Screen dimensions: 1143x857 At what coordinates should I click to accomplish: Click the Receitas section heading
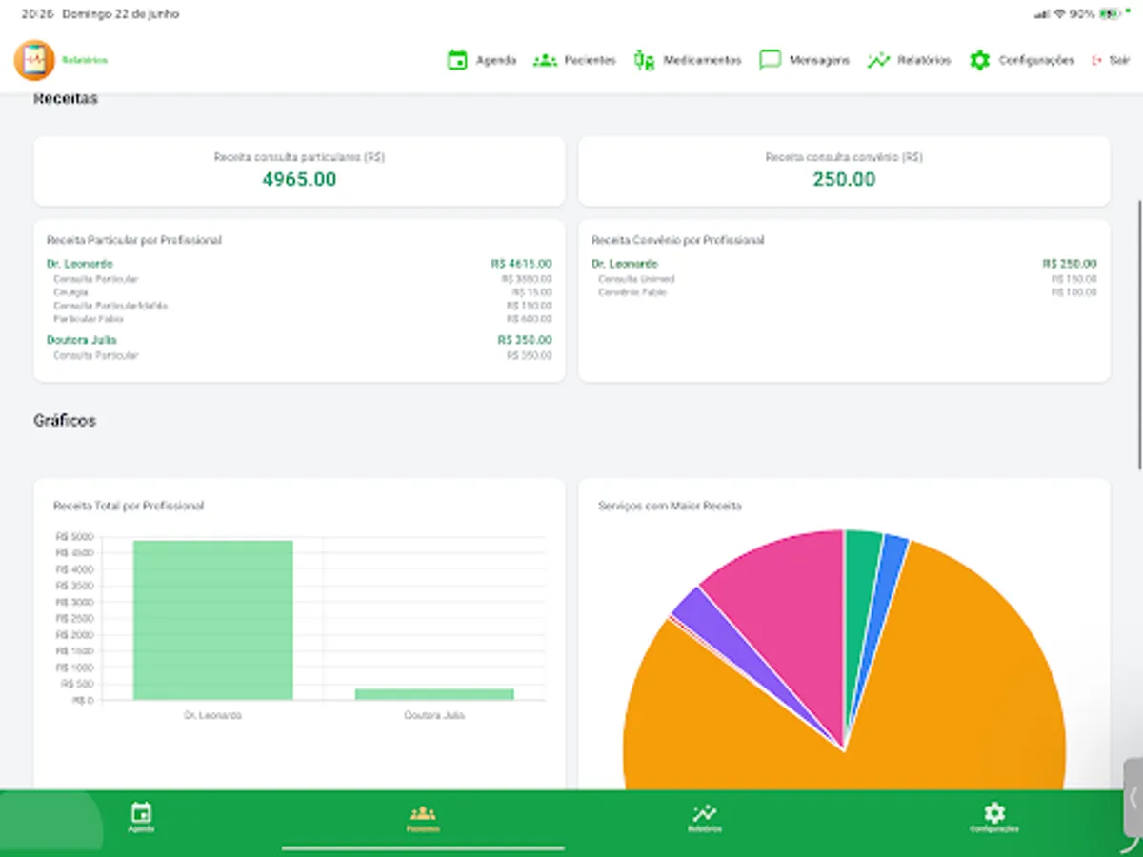(66, 99)
